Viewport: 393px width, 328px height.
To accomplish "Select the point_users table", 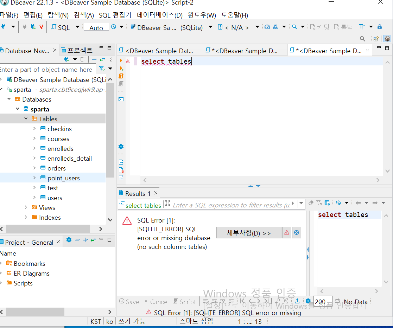I will (63, 178).
